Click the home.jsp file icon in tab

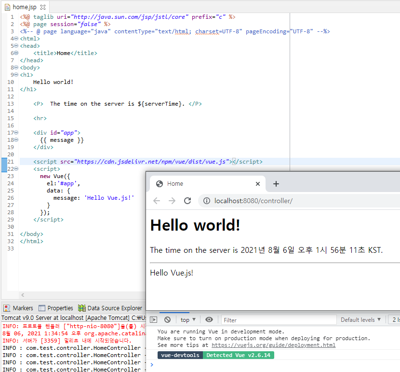point(7,7)
